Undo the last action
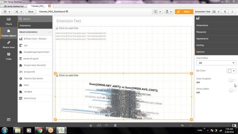 [183, 125]
